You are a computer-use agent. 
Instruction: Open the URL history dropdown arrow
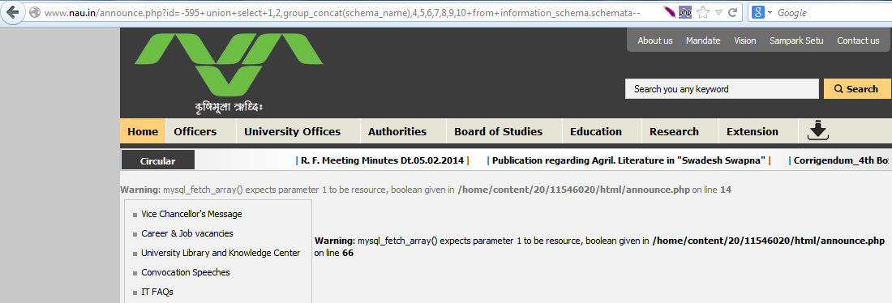718,12
